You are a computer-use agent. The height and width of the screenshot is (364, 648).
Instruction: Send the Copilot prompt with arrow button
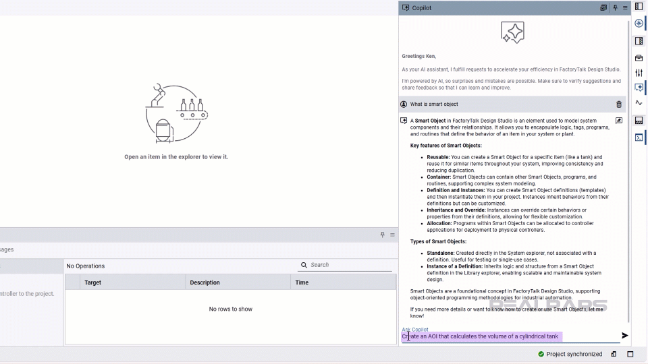(x=625, y=336)
